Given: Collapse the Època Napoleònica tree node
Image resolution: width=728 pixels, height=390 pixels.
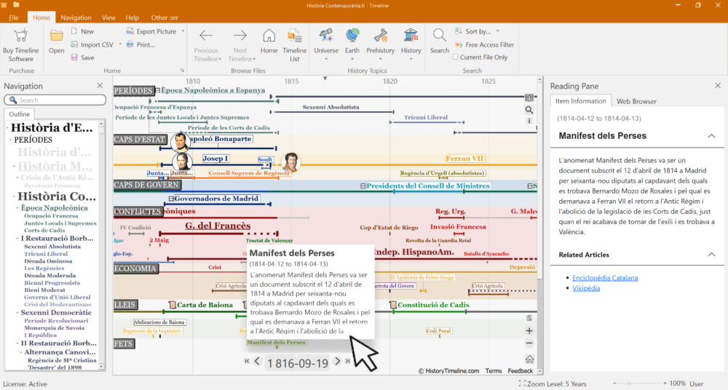Looking at the screenshot, I should point(17,207).
